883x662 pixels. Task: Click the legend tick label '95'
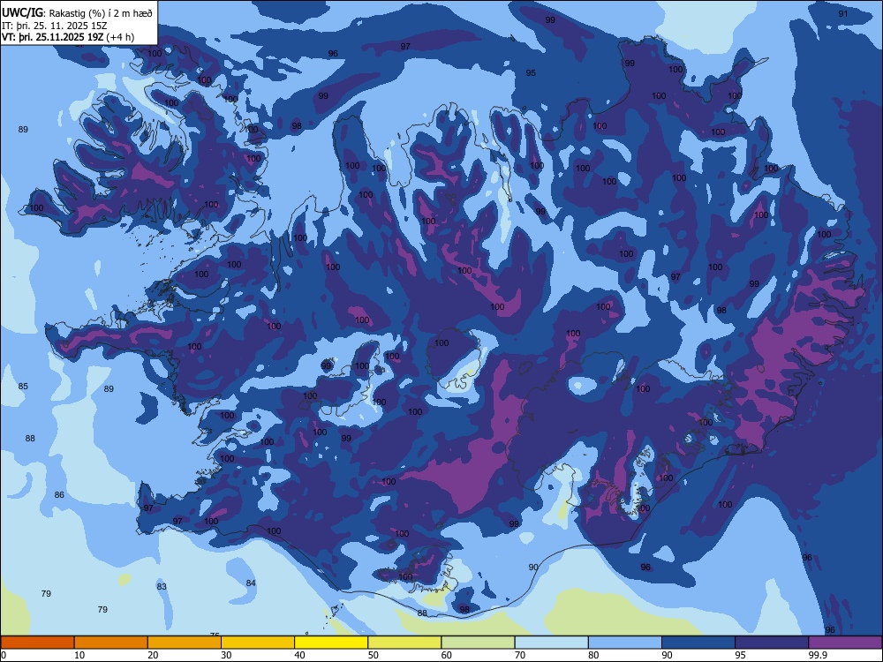click(x=740, y=655)
